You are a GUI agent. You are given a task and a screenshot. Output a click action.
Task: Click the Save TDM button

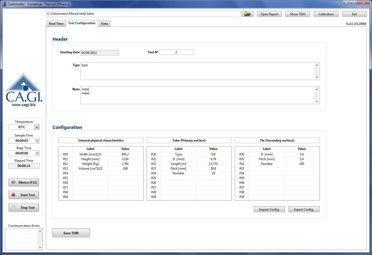pyautogui.click(x=71, y=233)
